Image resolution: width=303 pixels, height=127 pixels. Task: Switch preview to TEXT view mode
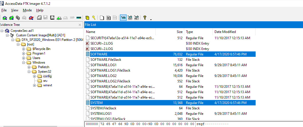(130, 18)
